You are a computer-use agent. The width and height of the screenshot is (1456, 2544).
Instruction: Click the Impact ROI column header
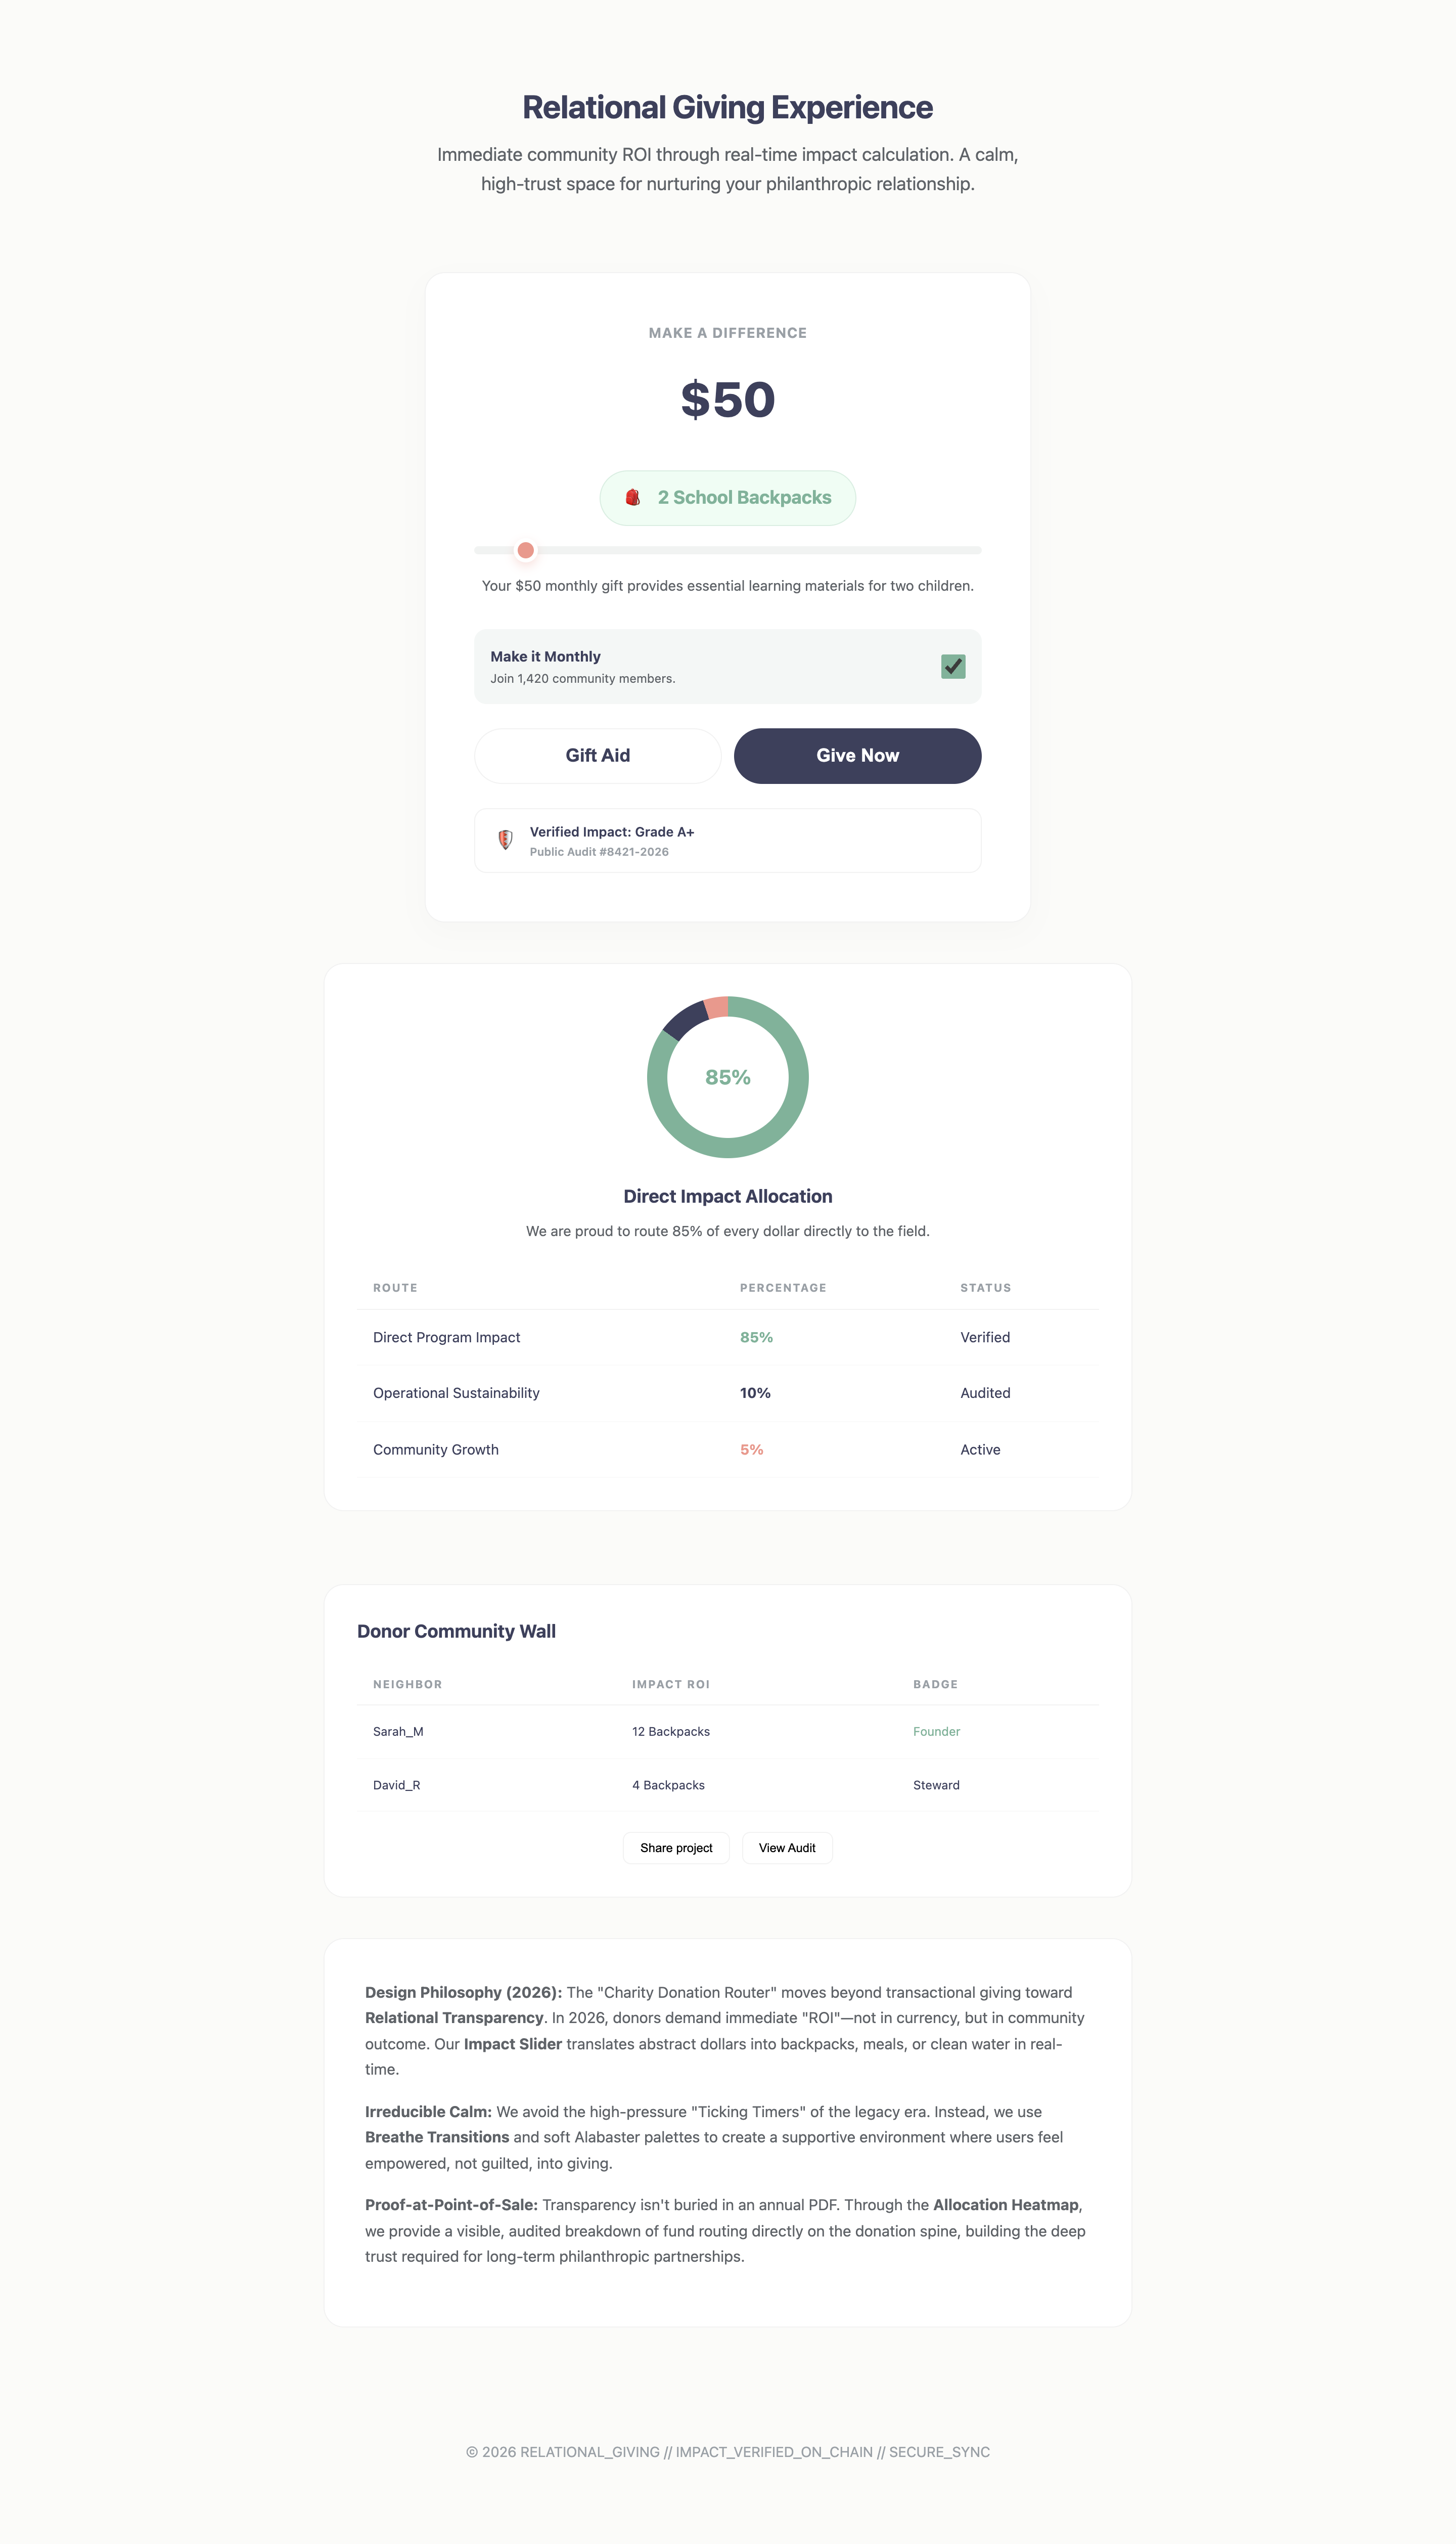(x=670, y=1685)
